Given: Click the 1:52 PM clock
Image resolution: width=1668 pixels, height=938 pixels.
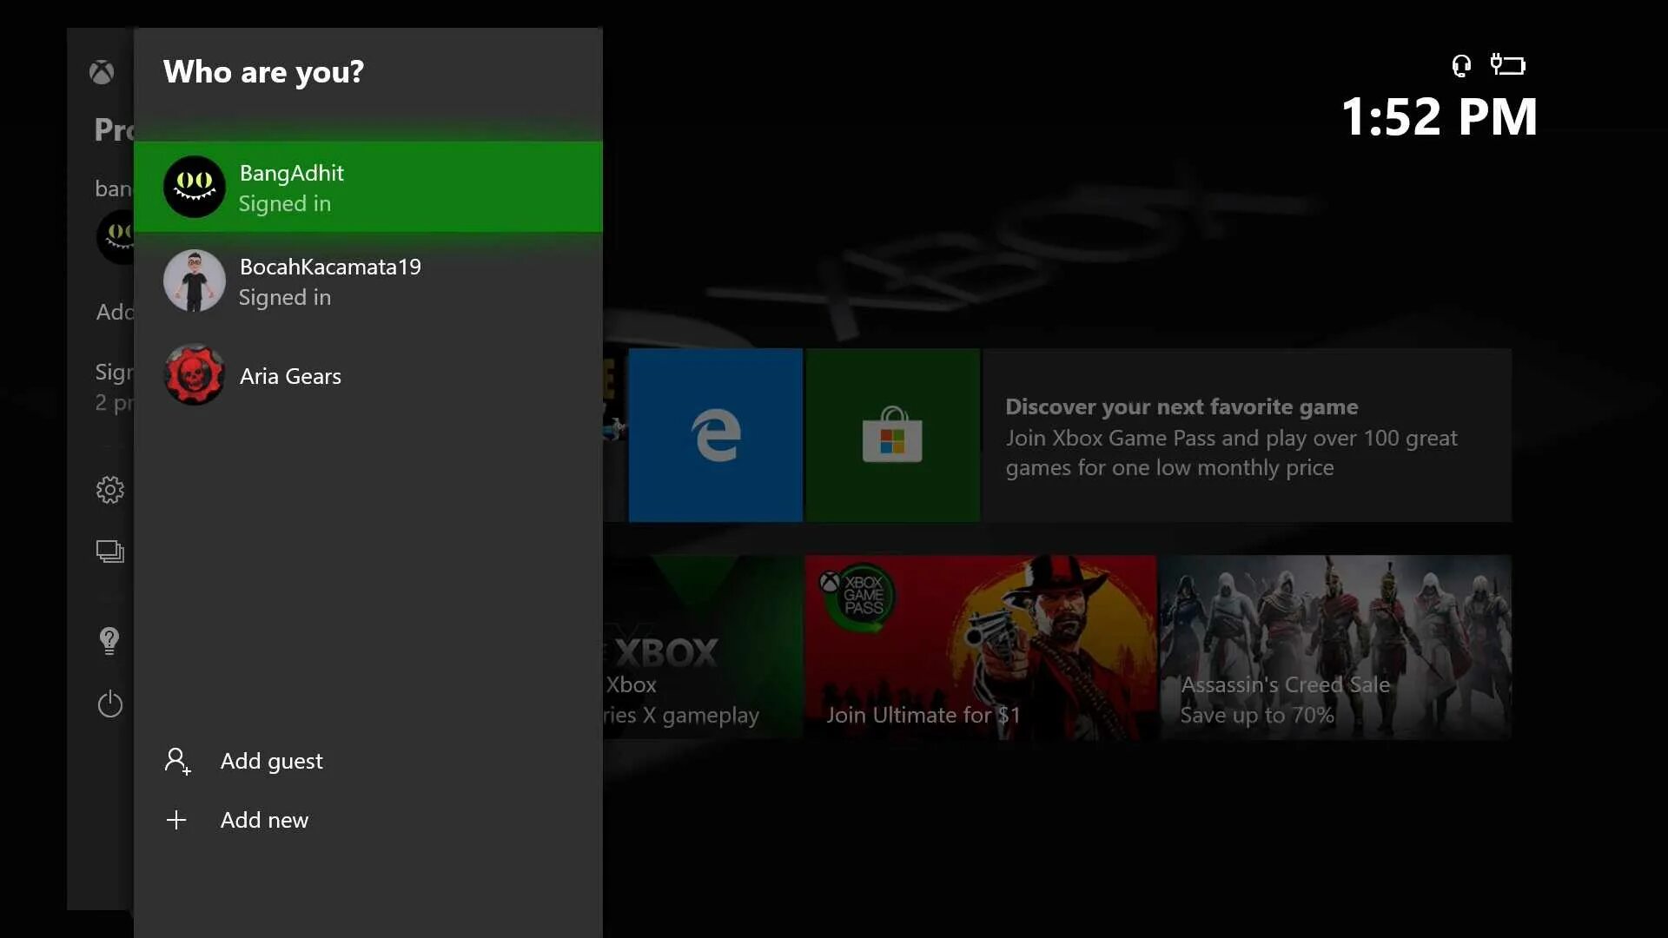Looking at the screenshot, I should click(1439, 117).
